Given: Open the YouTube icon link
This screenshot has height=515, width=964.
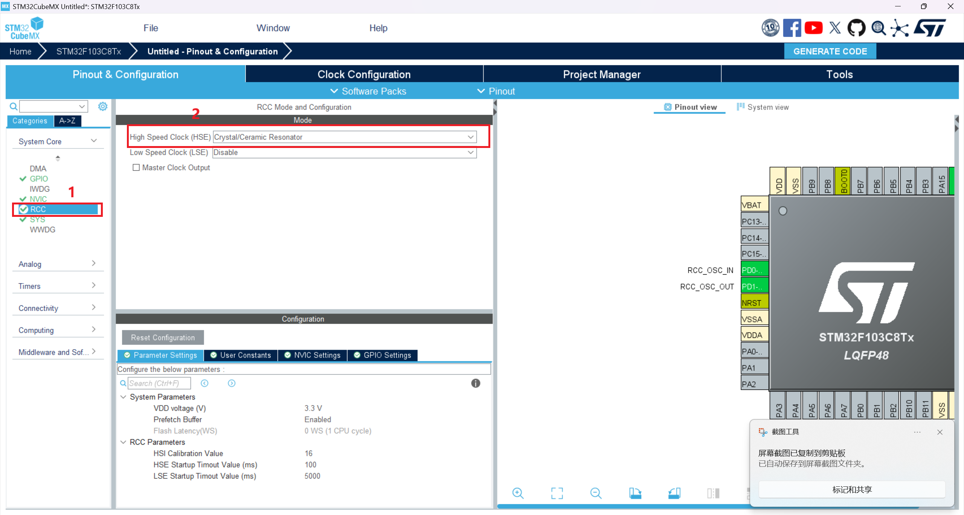Looking at the screenshot, I should 813,28.
